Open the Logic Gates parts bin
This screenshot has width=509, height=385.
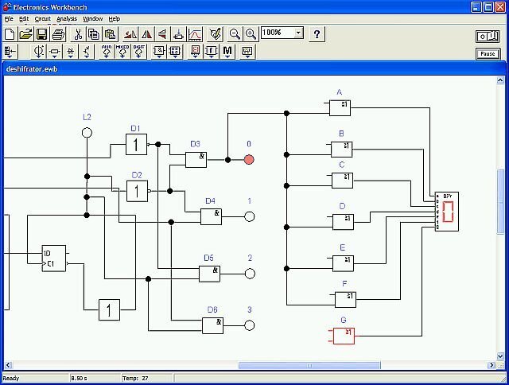point(159,52)
